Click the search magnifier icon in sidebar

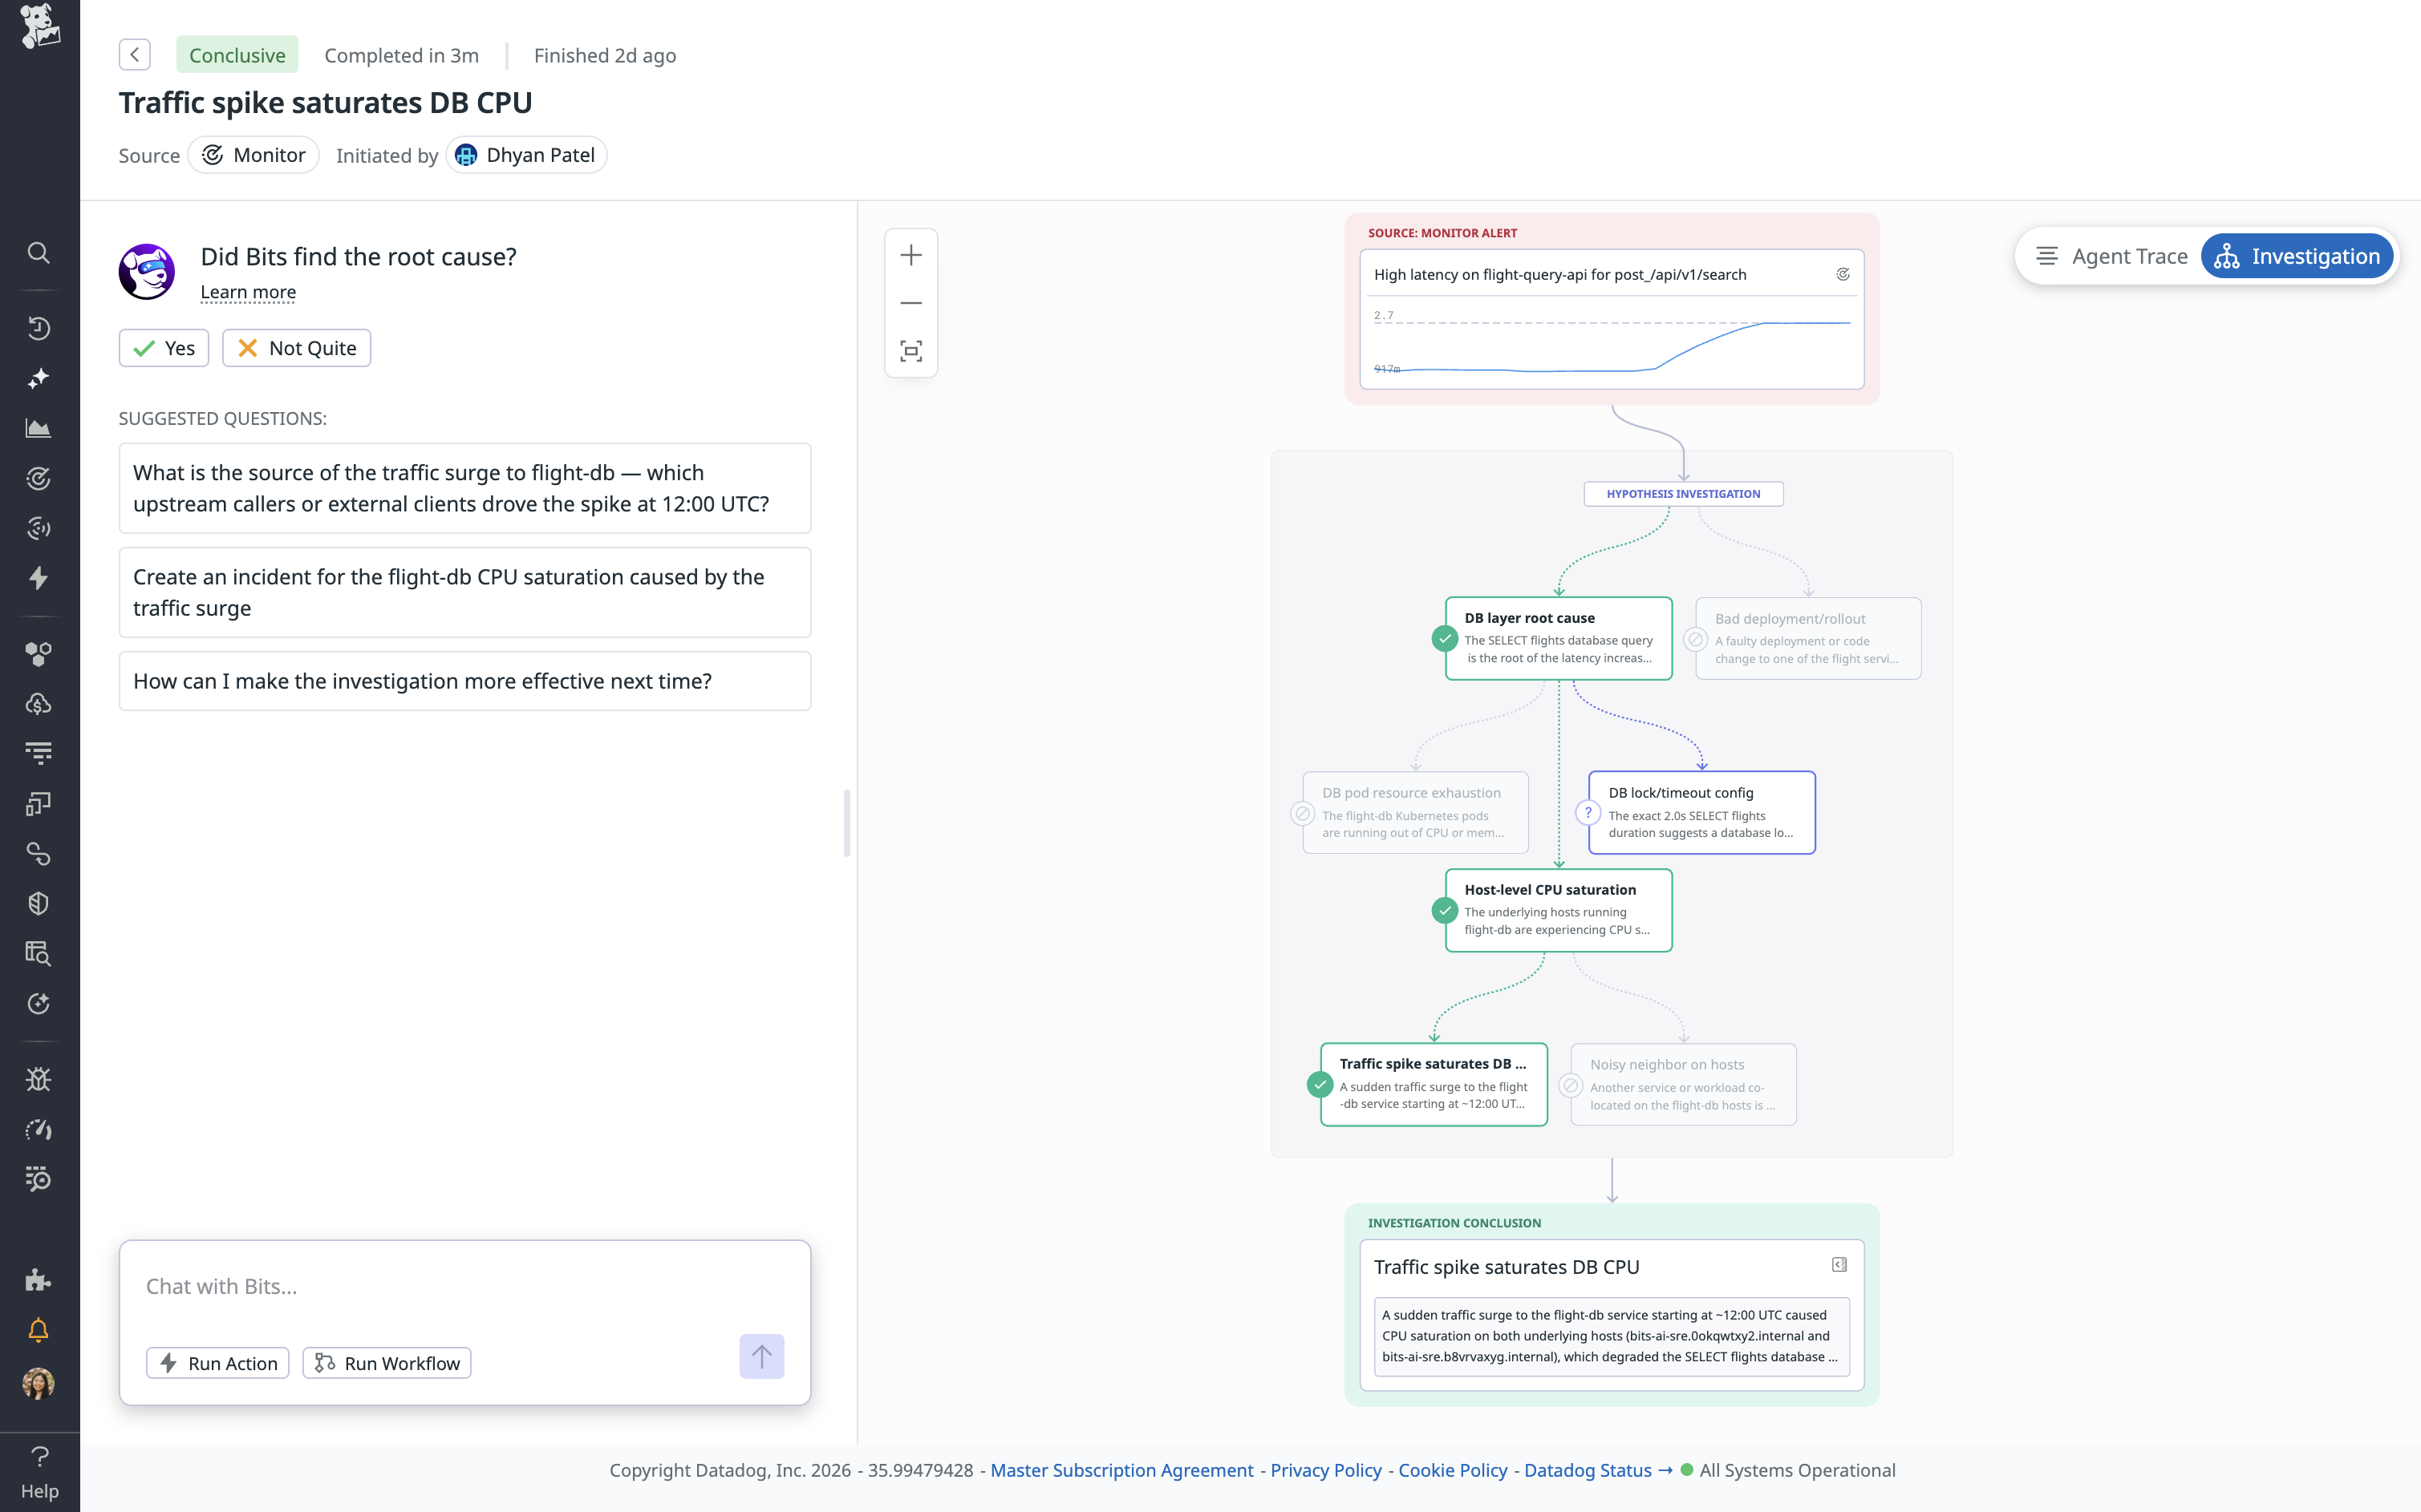click(38, 252)
